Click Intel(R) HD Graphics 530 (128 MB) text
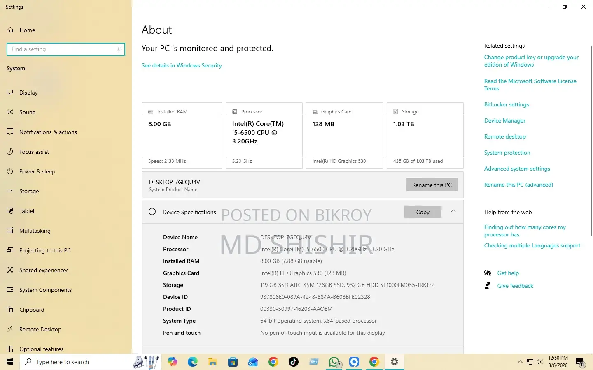Image resolution: width=593 pixels, height=370 pixels. (303, 273)
